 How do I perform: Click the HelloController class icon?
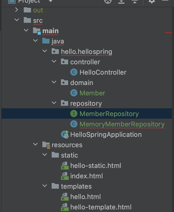click(x=74, y=72)
